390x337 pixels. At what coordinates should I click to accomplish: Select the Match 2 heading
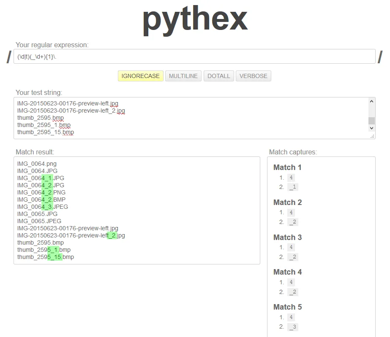tap(287, 202)
